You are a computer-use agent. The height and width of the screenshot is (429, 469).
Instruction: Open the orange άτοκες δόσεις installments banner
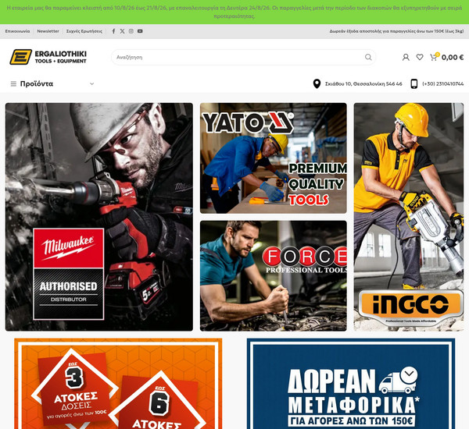pos(118,384)
